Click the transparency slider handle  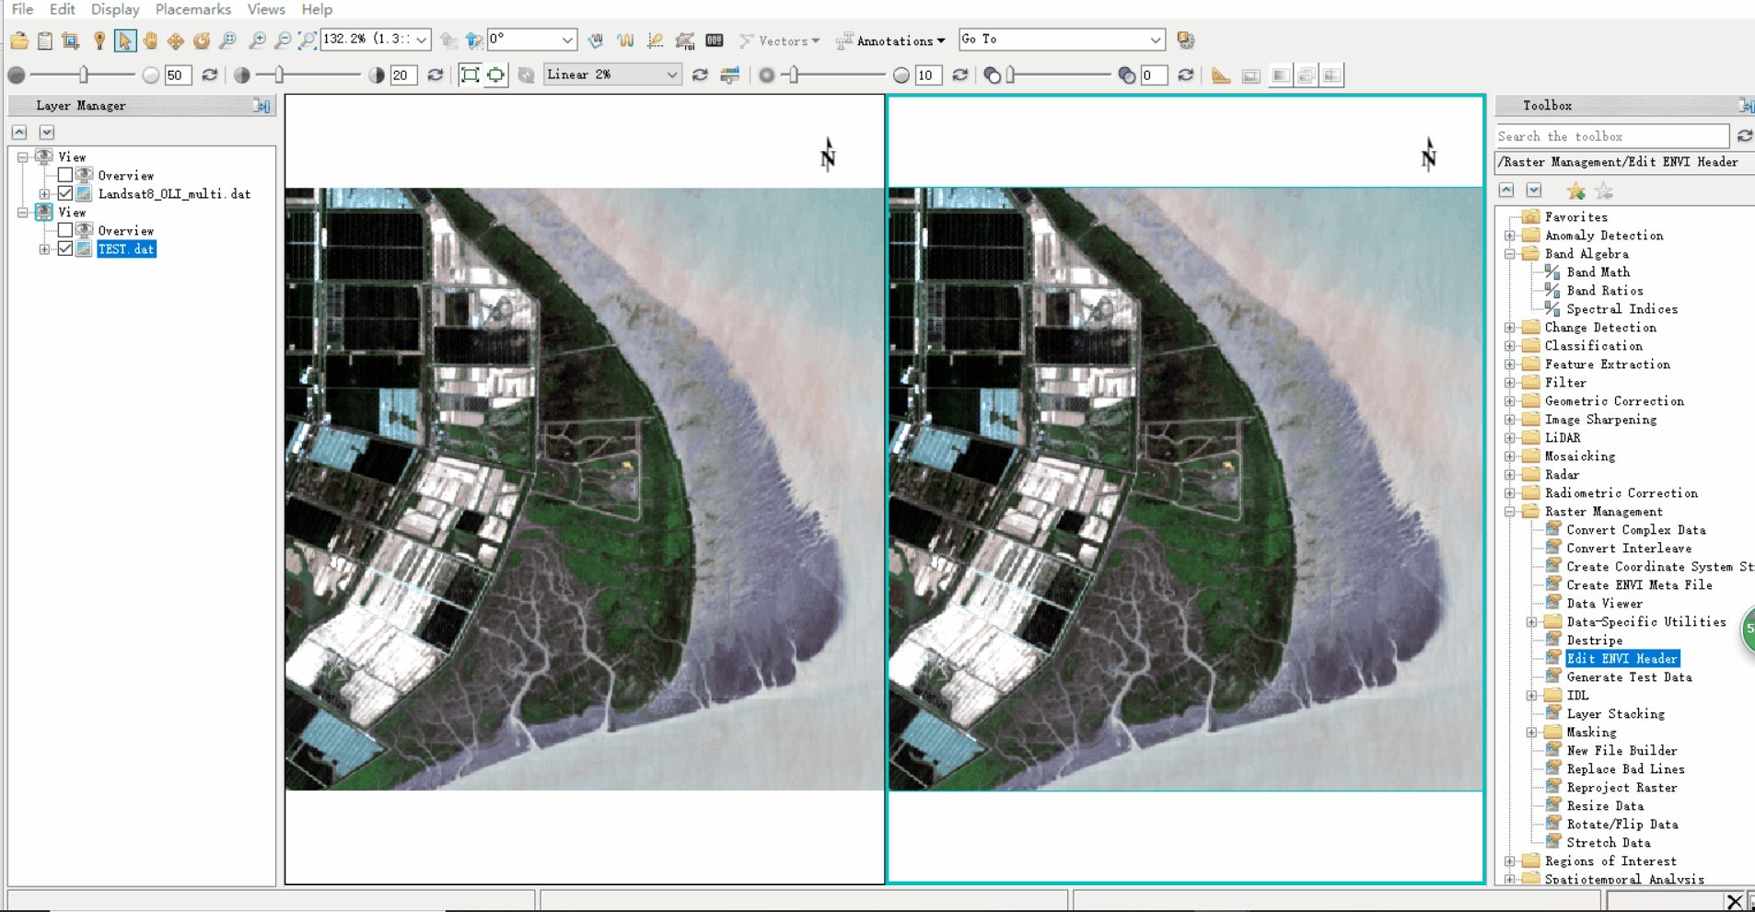pyautogui.click(x=1011, y=75)
